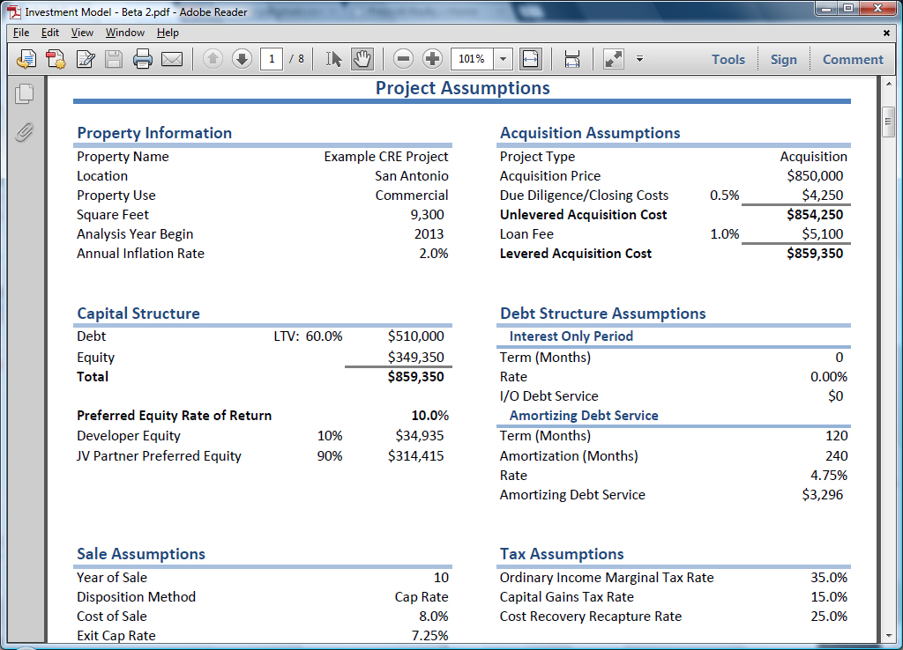Open the Window menu
This screenshot has height=650, width=903.
coord(125,33)
